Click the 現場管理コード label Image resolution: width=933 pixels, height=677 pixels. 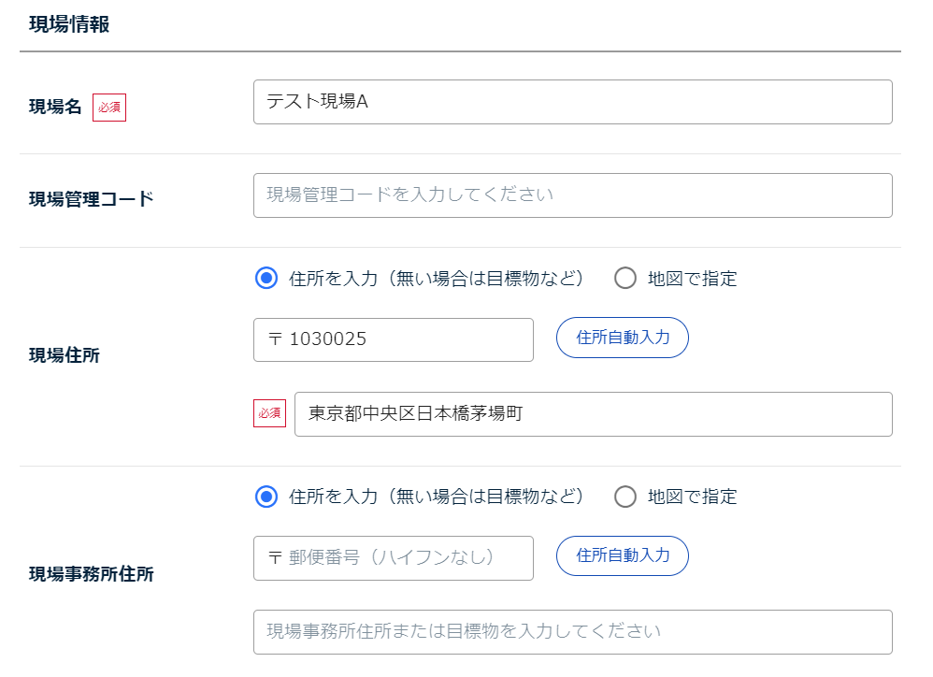(x=91, y=198)
